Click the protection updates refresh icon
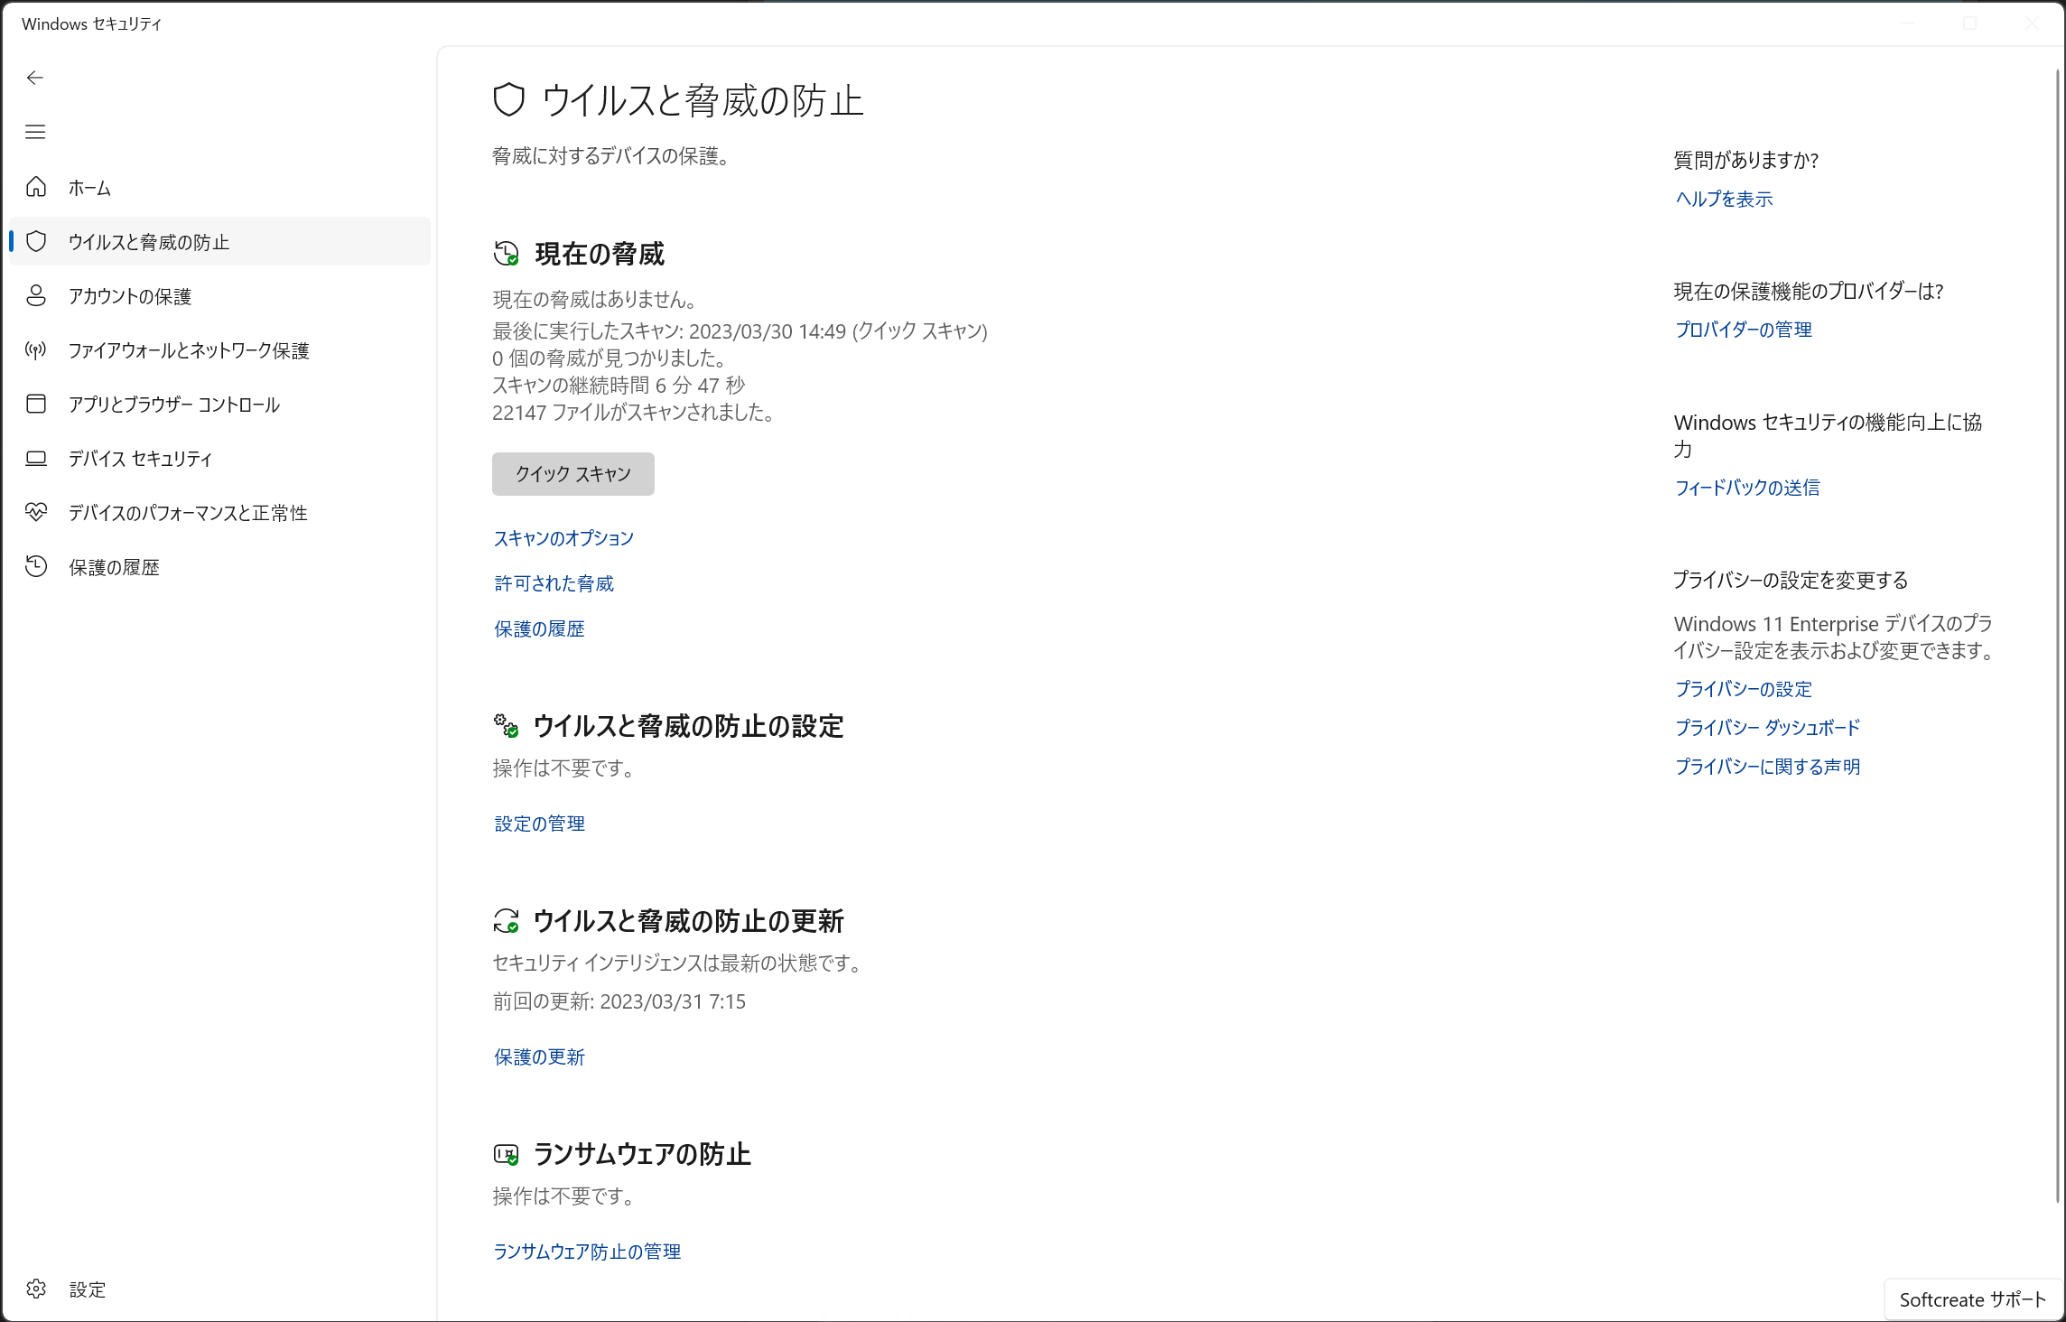 [x=507, y=921]
